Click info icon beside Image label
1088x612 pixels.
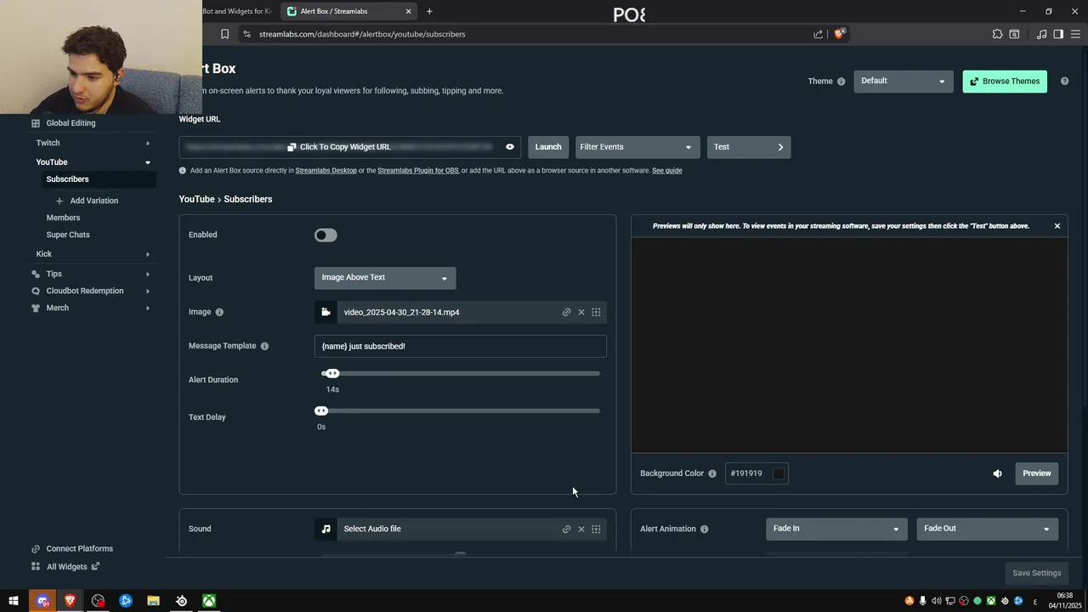(x=219, y=312)
